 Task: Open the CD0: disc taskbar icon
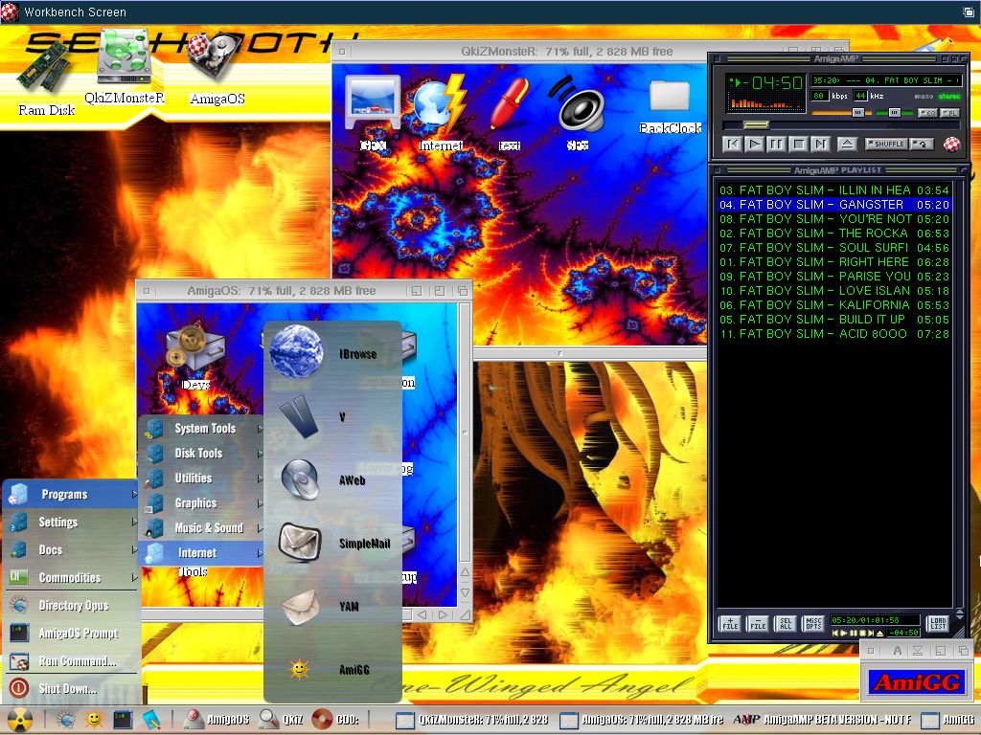pyautogui.click(x=334, y=720)
